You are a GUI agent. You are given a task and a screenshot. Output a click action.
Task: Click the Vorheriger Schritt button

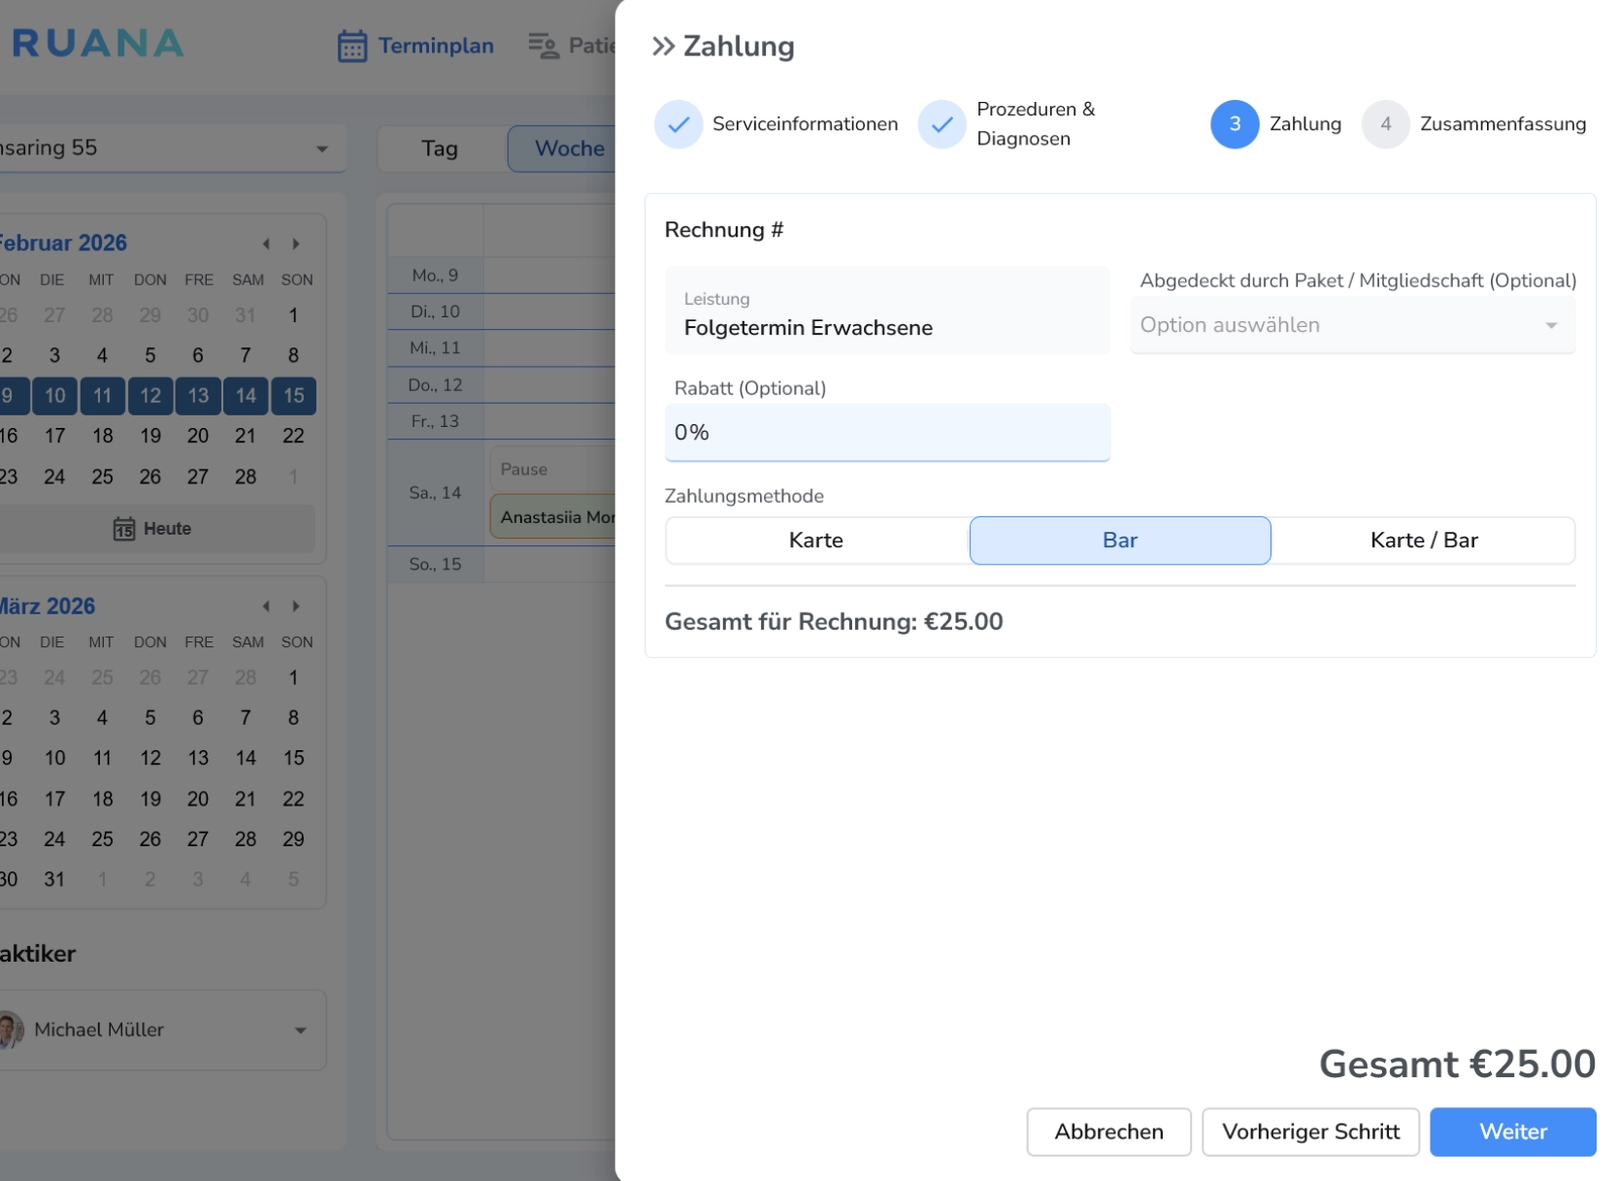click(1310, 1132)
